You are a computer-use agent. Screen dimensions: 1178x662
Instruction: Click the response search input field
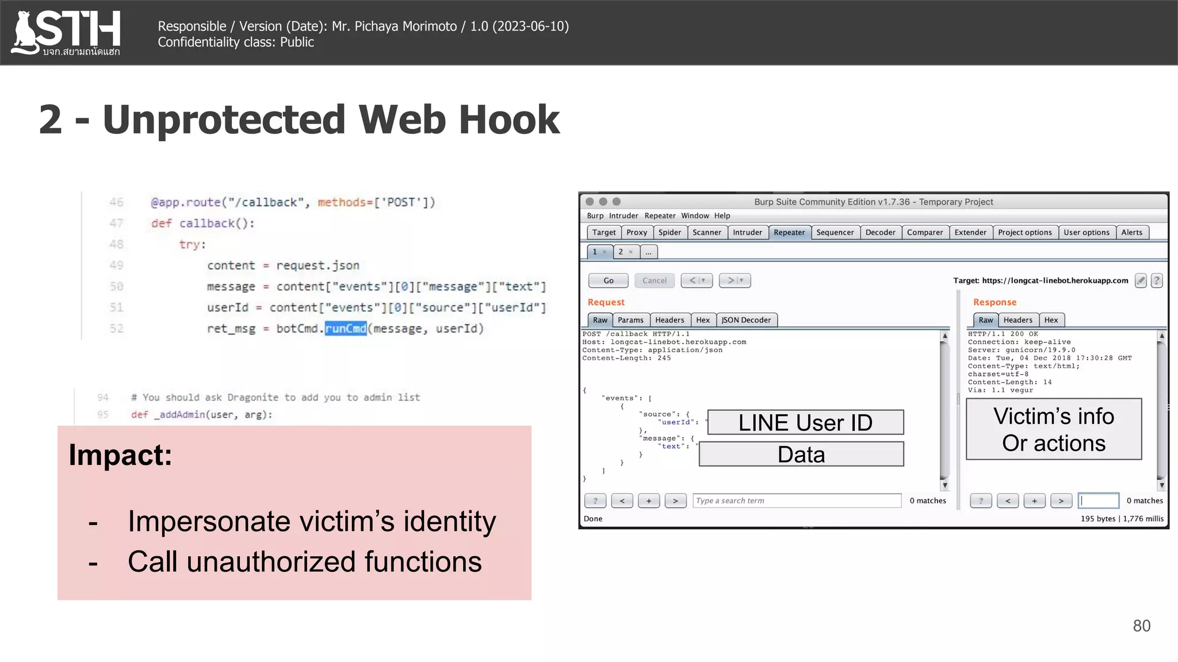pyautogui.click(x=1099, y=501)
